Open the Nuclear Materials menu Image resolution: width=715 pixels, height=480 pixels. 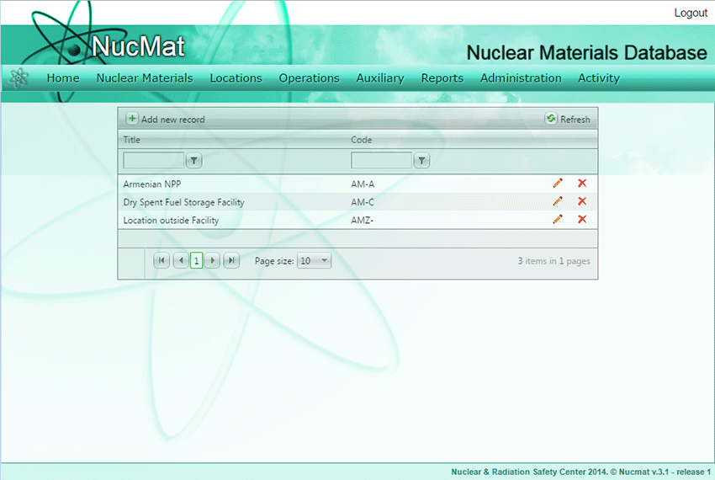(145, 78)
